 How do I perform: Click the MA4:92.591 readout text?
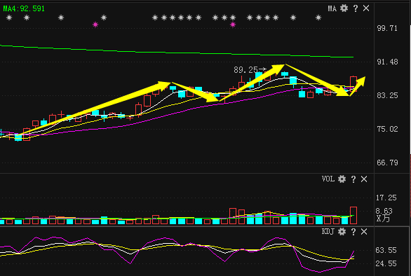coord(24,8)
